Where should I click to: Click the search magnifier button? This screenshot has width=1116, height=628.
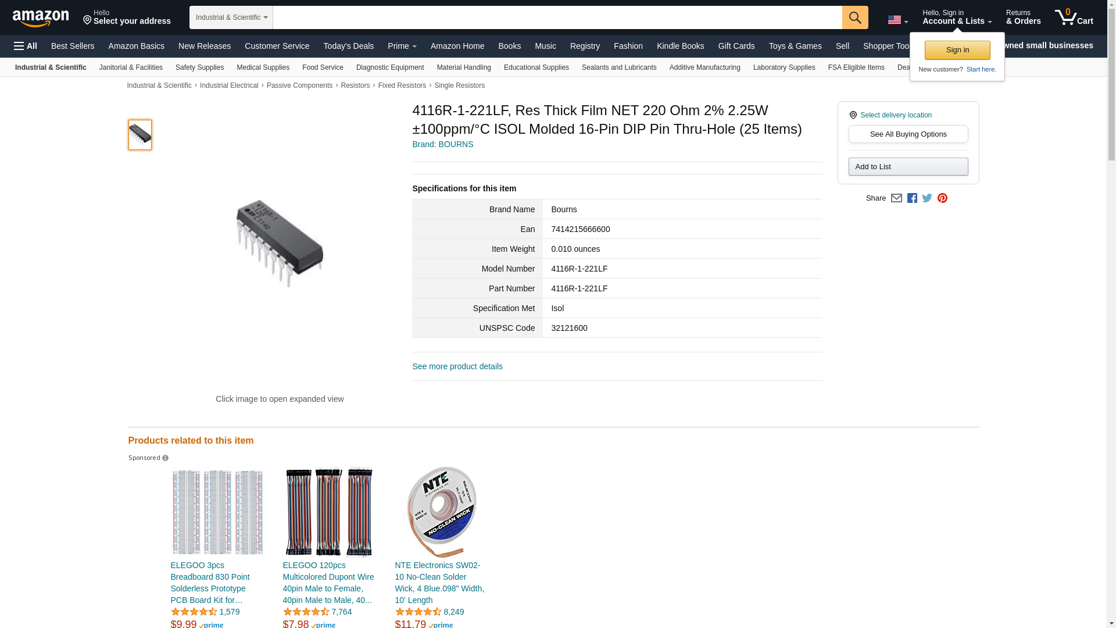pyautogui.click(x=855, y=17)
